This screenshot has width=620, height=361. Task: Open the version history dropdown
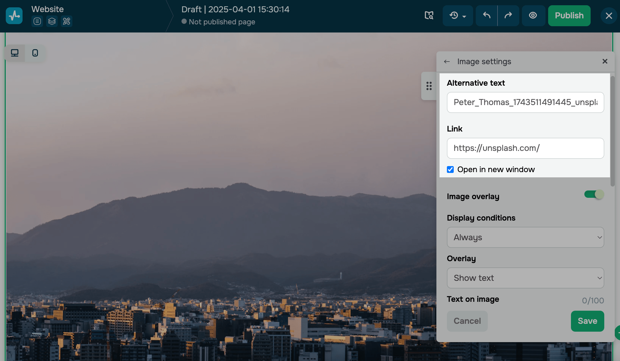pos(458,15)
